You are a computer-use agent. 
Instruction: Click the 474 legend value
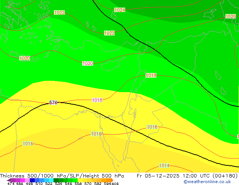coord(11,183)
